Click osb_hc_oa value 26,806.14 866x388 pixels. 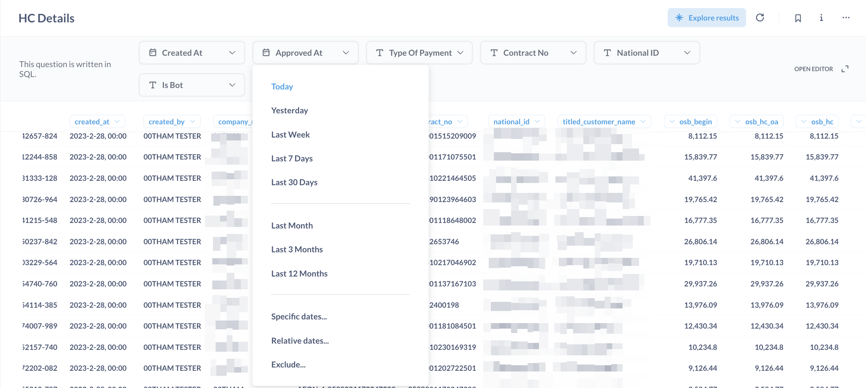pos(767,242)
